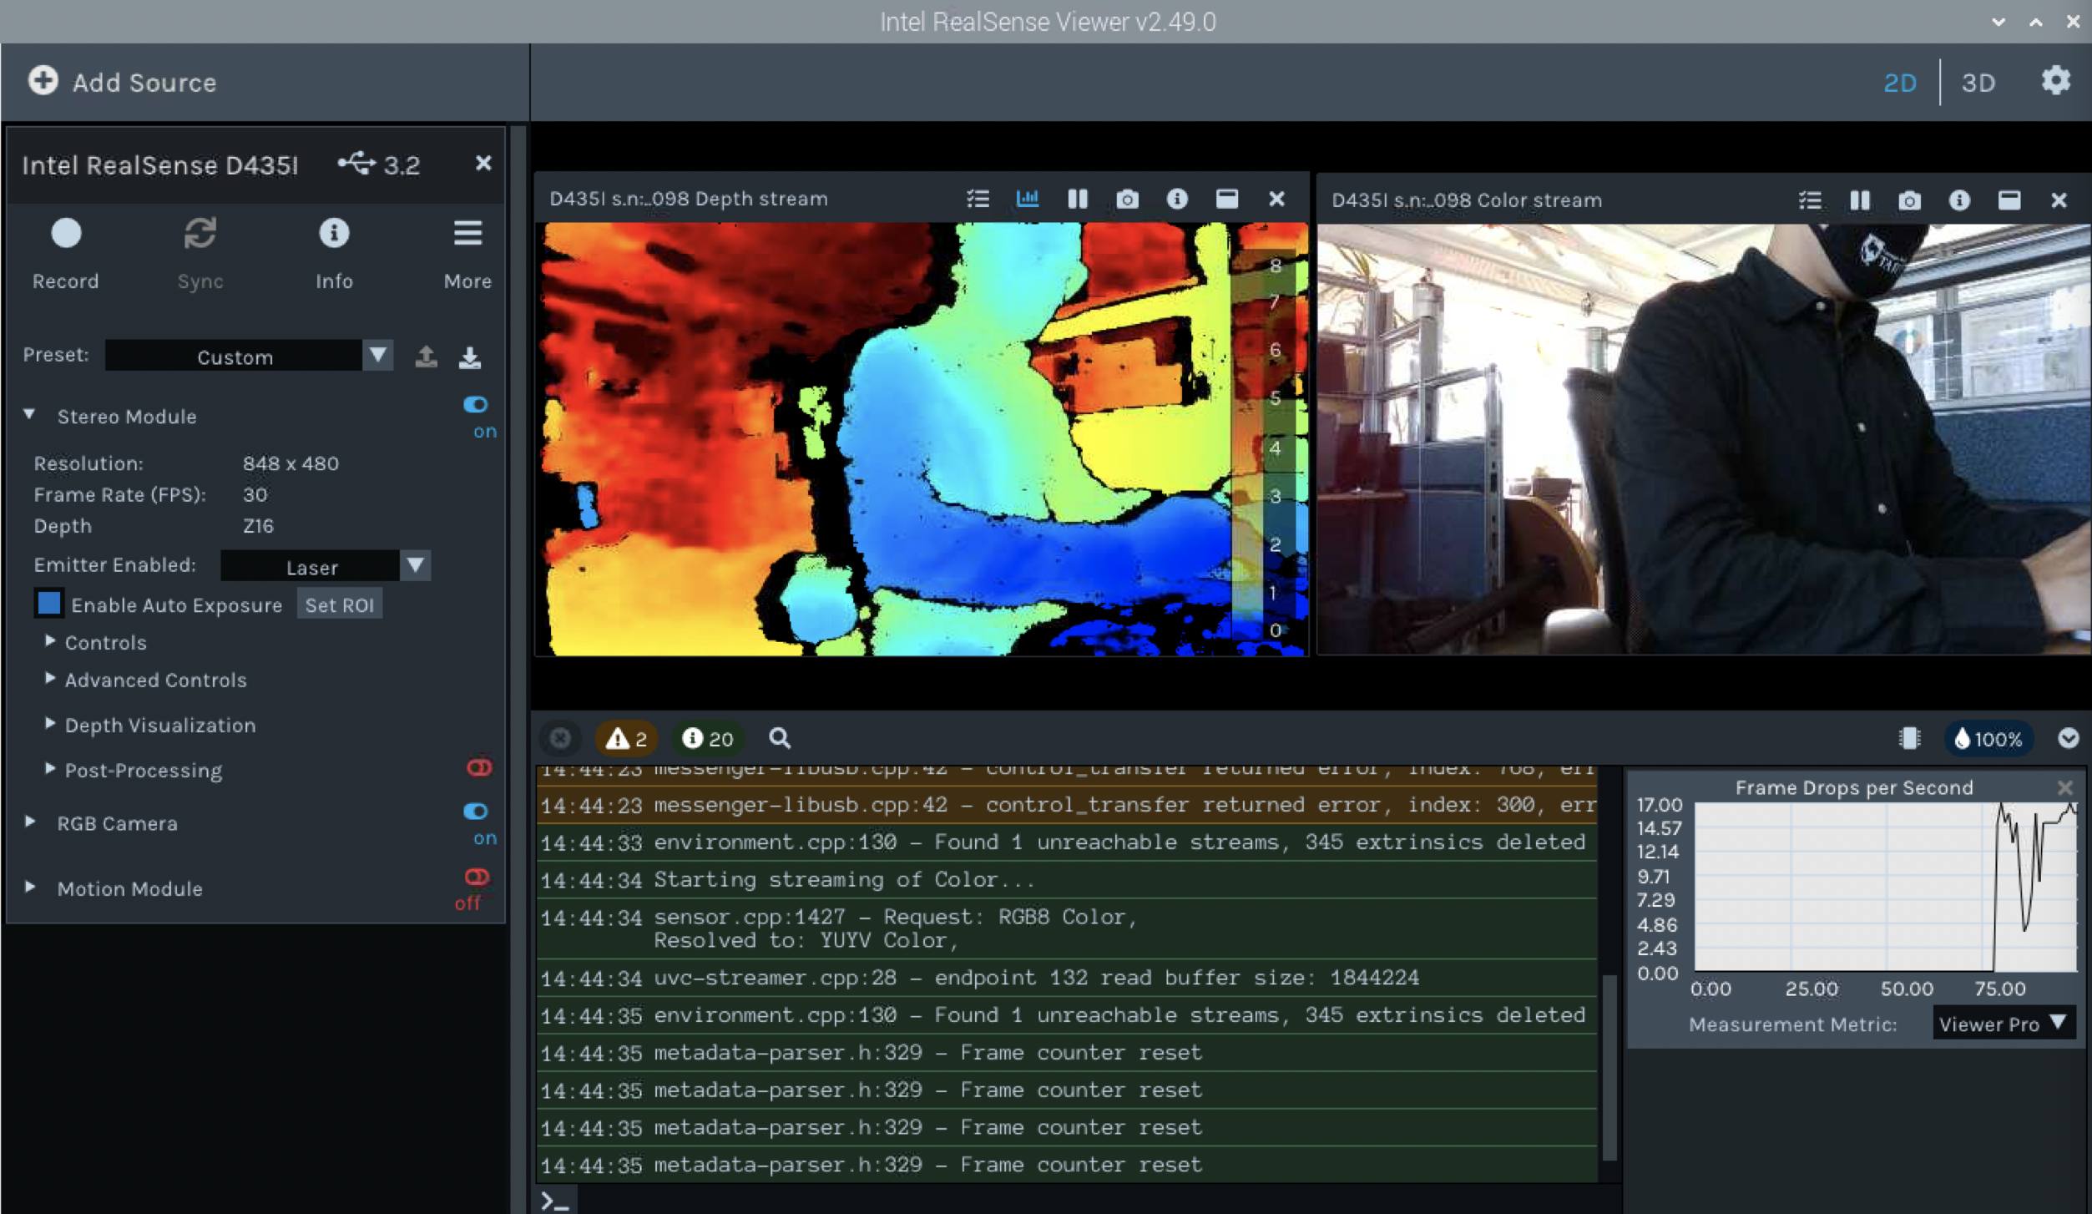Enable the Motion Module toggle

pyautogui.click(x=477, y=877)
